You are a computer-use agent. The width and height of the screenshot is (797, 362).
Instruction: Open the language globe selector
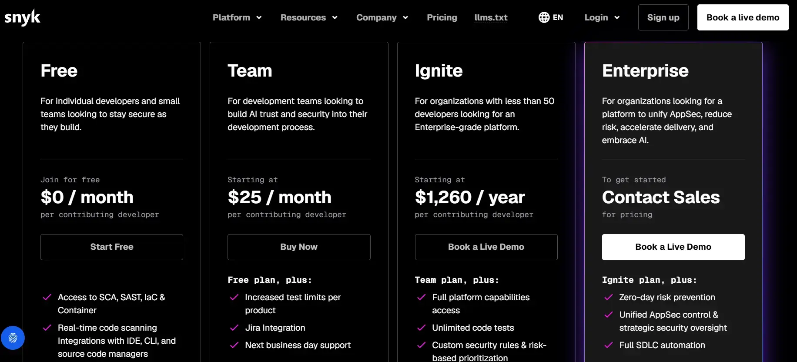coord(551,17)
